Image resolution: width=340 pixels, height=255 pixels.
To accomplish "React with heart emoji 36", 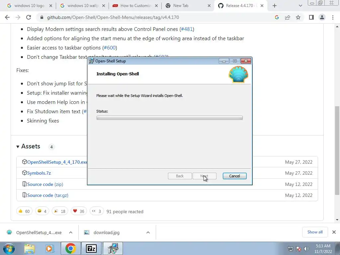I will [79, 211].
